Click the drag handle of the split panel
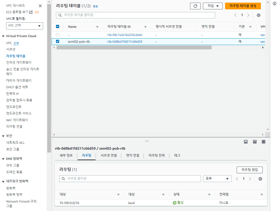 pyautogui.click(x=147, y=141)
